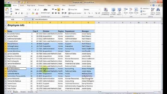
Task: Toggle Bold formatting
Action: 16,13
